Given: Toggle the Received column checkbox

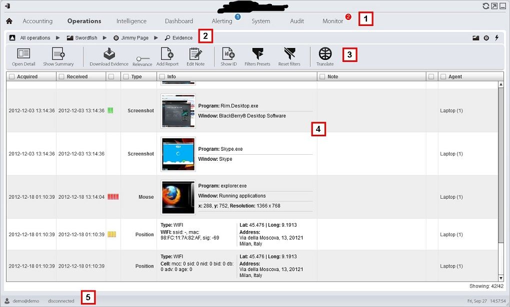Looking at the screenshot, I should click(x=61, y=77).
